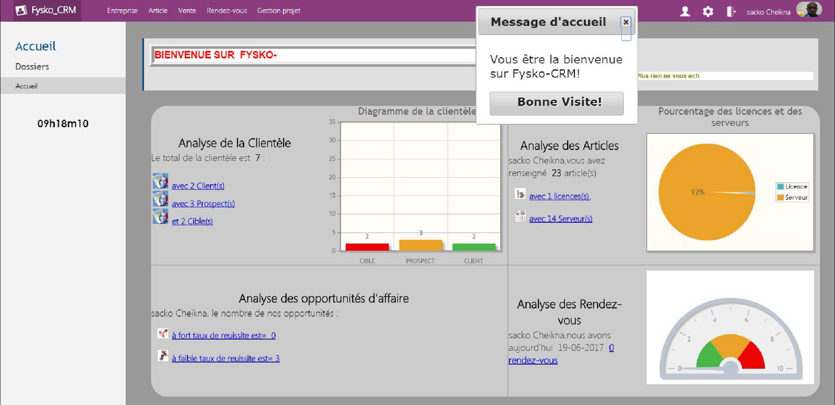Click the orange Serveur legend swatch
Image resolution: width=835 pixels, height=405 pixels.
(780, 198)
